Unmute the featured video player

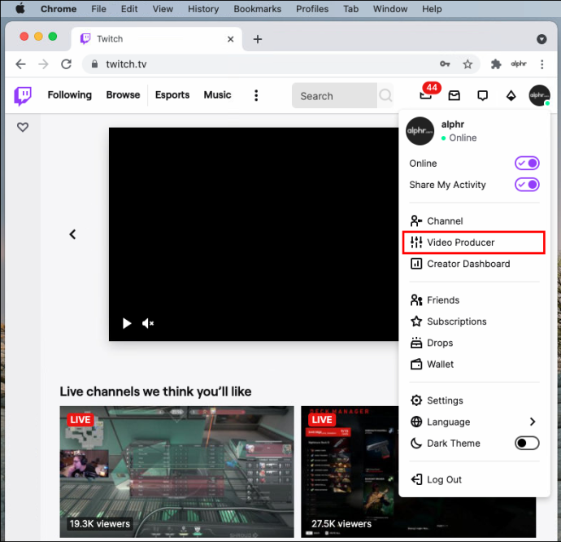(x=147, y=323)
